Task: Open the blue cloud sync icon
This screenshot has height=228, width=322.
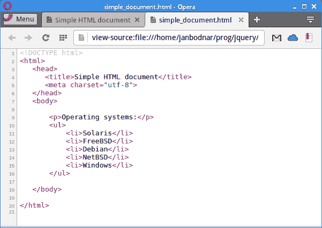Action: click(293, 38)
